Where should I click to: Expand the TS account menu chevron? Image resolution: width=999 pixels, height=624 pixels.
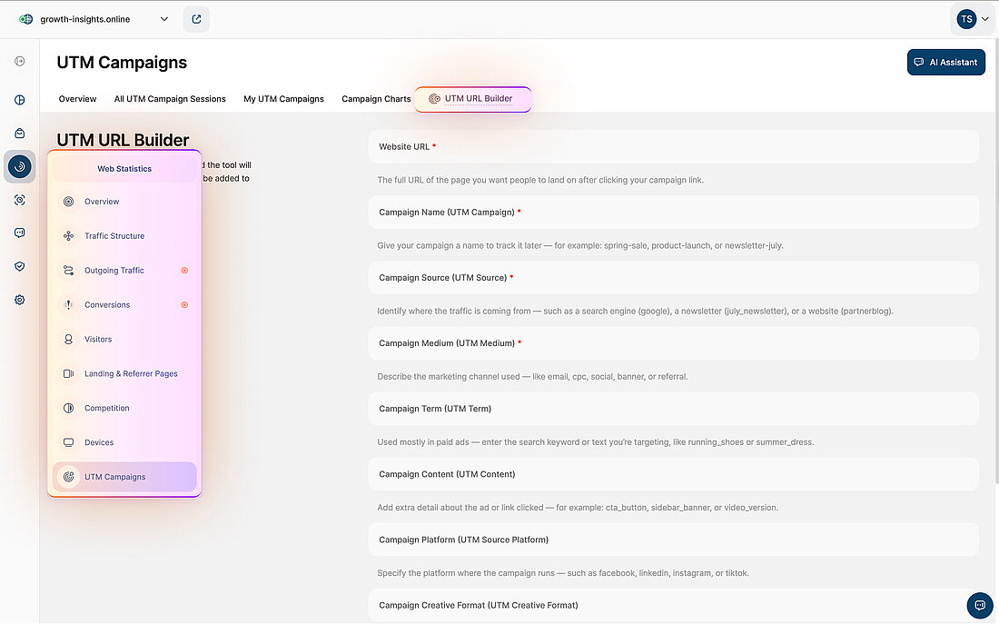pos(985,18)
